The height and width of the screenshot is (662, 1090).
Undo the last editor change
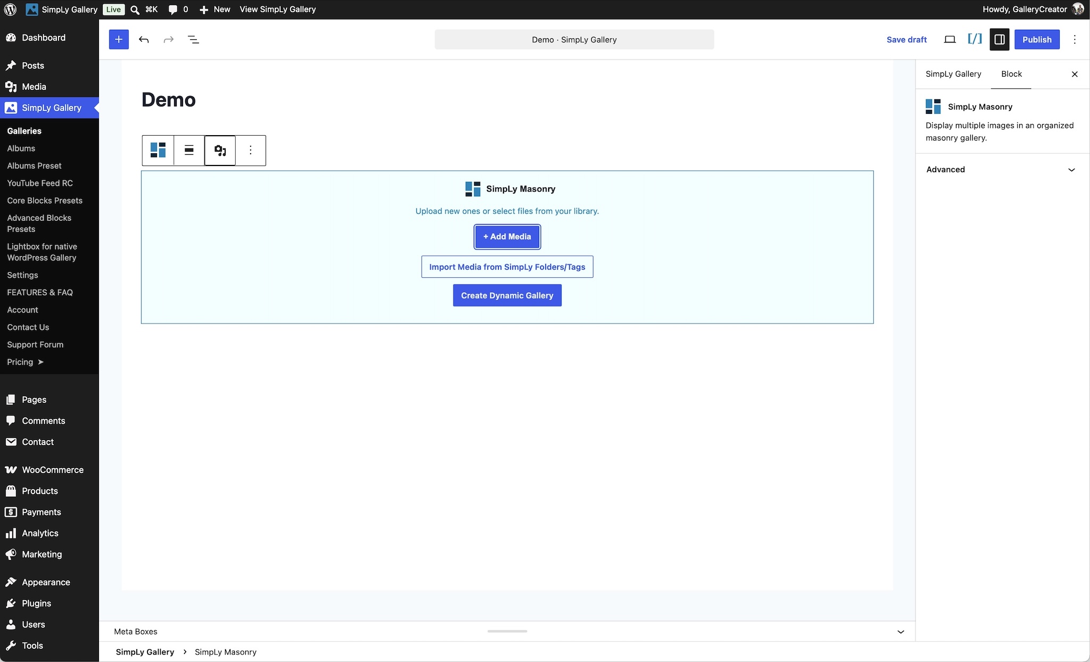144,39
